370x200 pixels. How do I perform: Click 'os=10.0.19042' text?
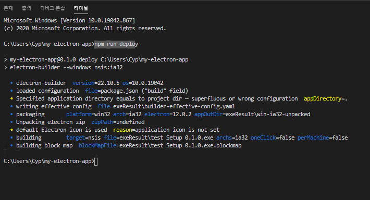click(x=143, y=83)
